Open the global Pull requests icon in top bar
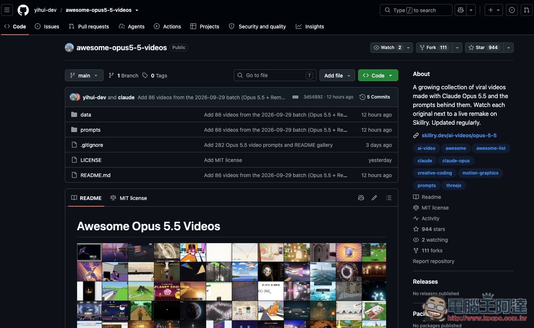The height and width of the screenshot is (328, 534). (527, 10)
